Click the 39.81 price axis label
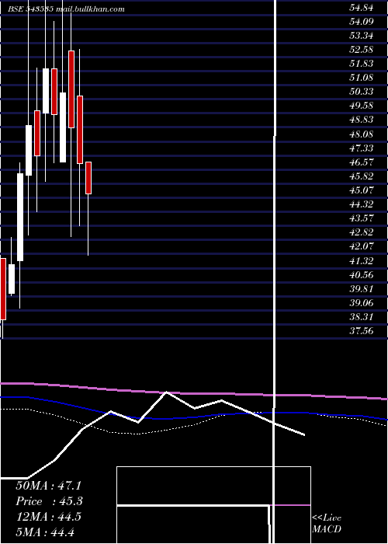 (x=361, y=289)
